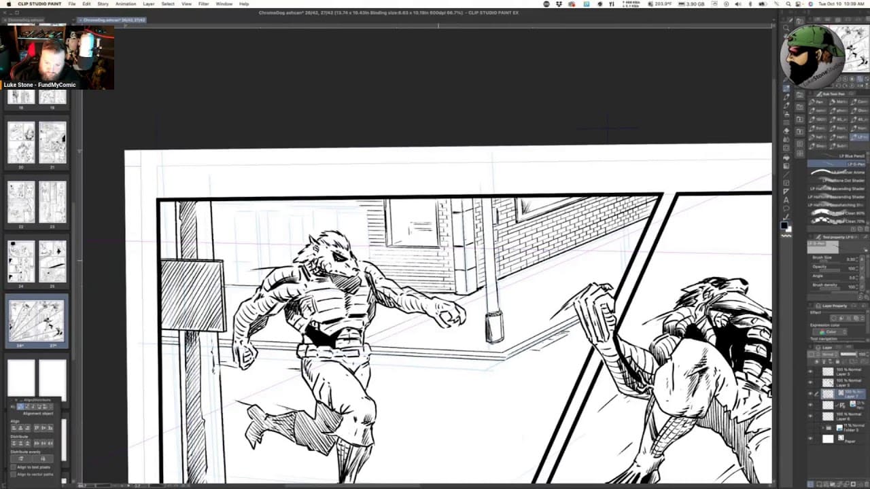
Task: Open the Animation menu
Action: pyautogui.click(x=125, y=4)
